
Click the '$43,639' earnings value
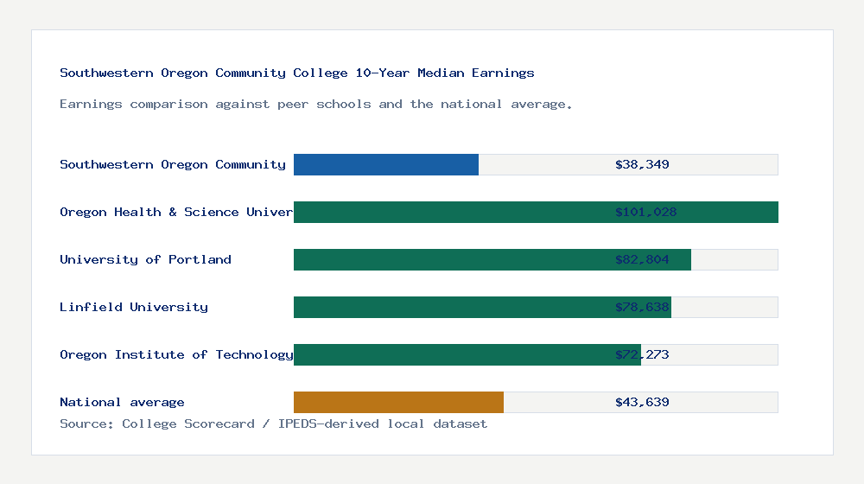pos(643,403)
